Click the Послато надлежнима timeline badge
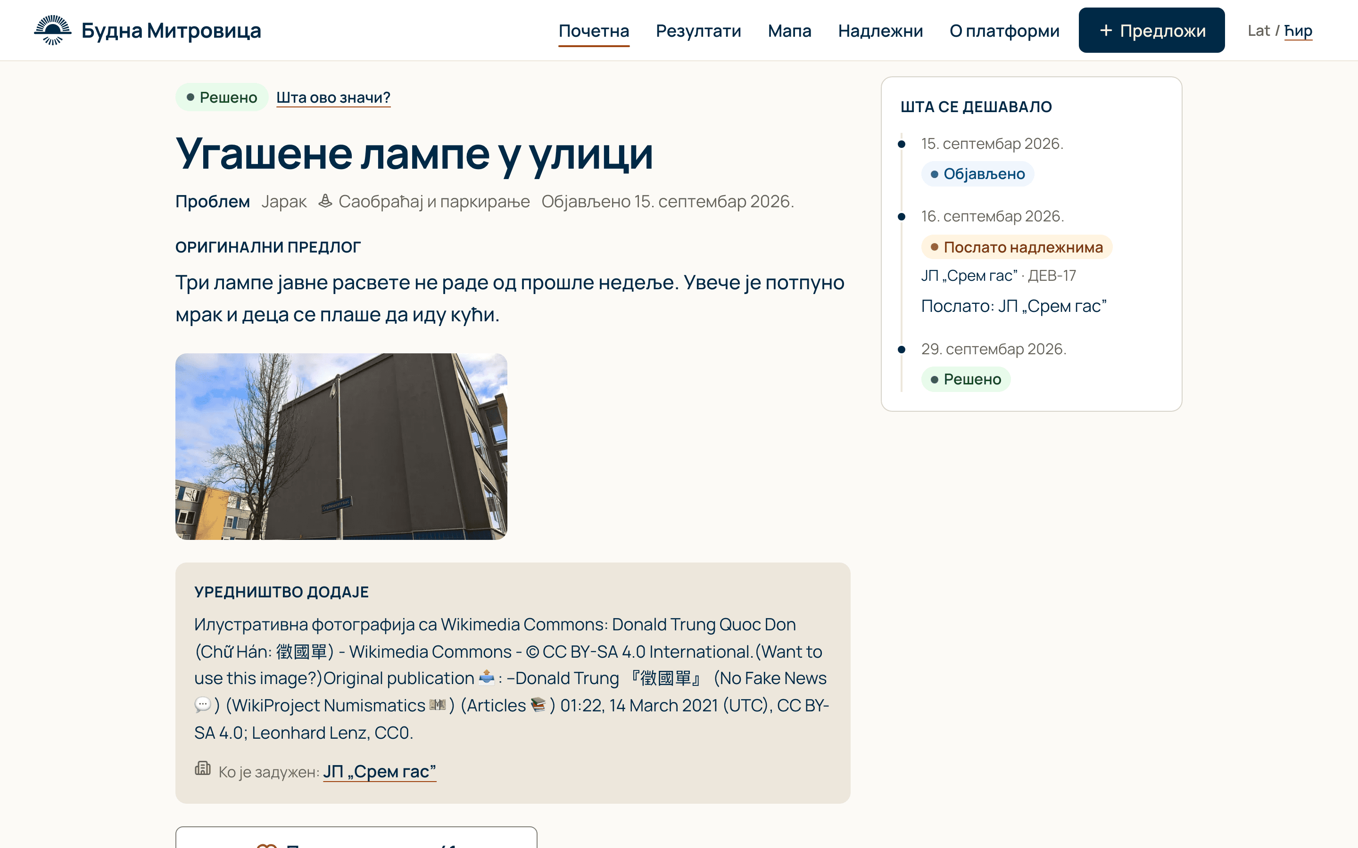The height and width of the screenshot is (848, 1358). click(x=1016, y=247)
